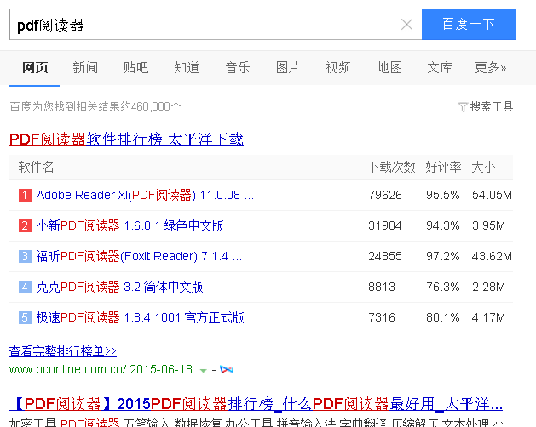536x427 pixels.
Task: Open 【PDF阅读器】2015PDF阅读器排行榜 result title
Action: [256, 404]
